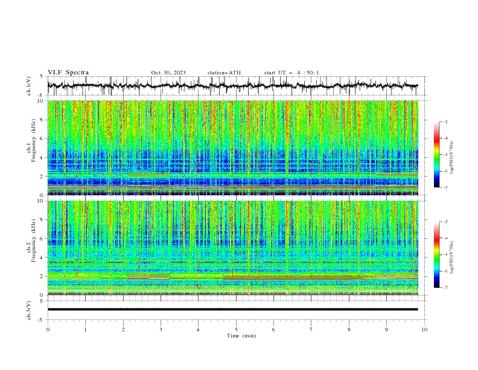
Task: Click the "2" tick on the time axis
Action: point(123,329)
